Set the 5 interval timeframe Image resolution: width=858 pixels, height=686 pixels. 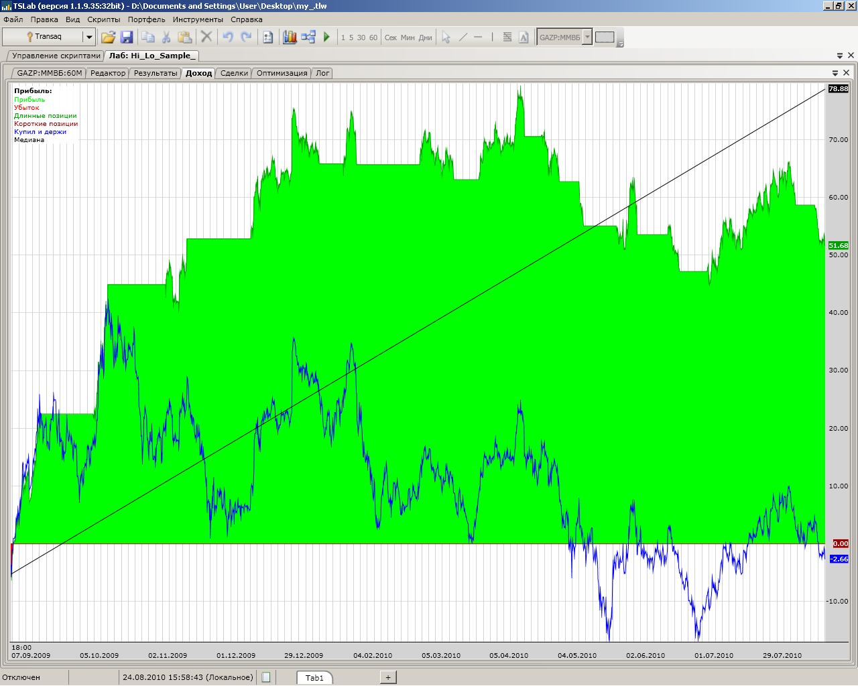(351, 38)
